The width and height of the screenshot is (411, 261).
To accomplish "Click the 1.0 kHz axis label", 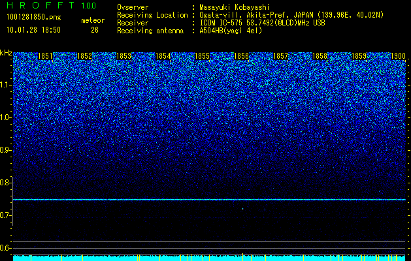I will [5, 117].
